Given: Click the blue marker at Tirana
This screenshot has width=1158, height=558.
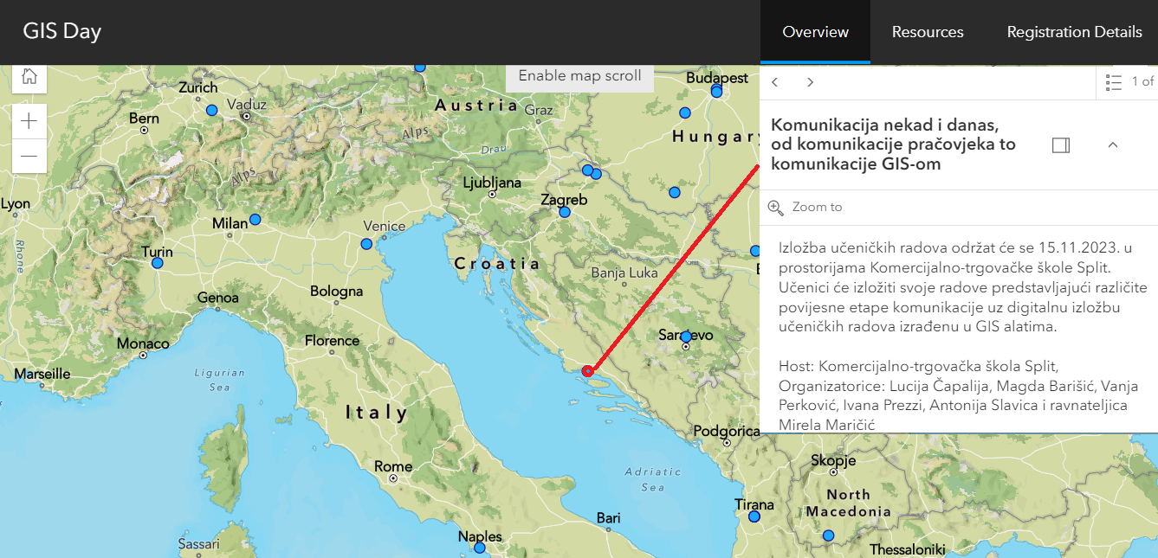Looking at the screenshot, I should point(754,516).
